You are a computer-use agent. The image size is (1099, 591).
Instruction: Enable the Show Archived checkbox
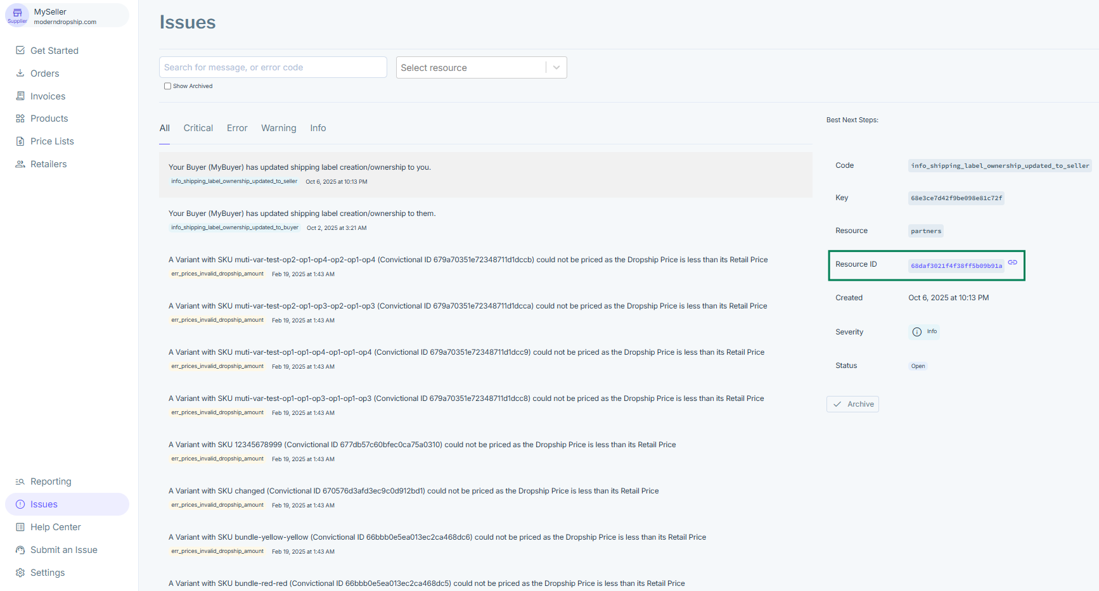167,86
